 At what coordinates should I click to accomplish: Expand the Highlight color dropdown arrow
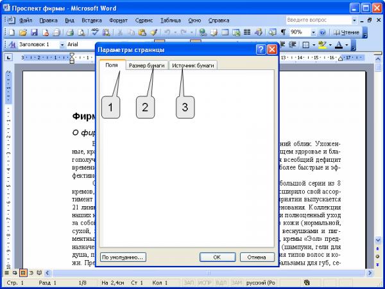pyautogui.click(x=330, y=45)
